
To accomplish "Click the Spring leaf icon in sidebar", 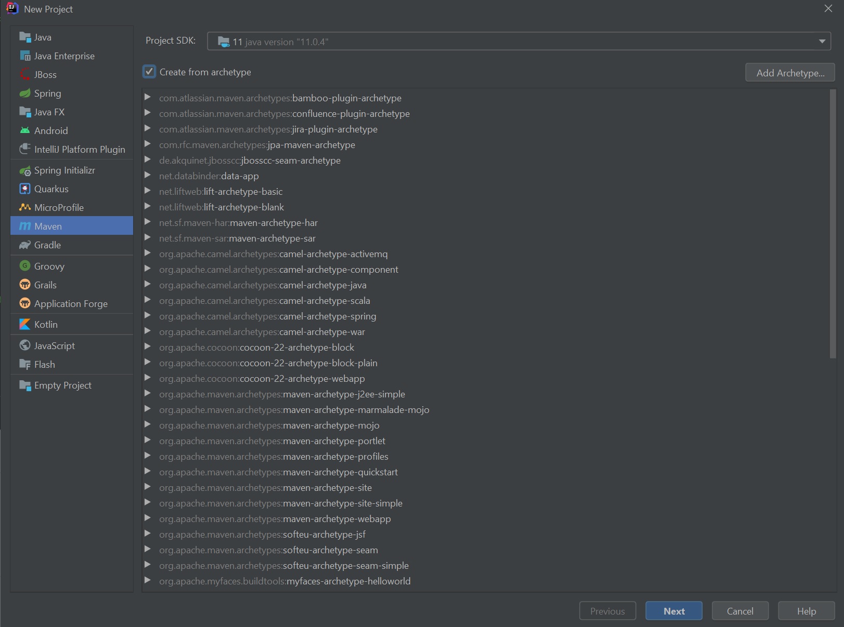I will [24, 94].
